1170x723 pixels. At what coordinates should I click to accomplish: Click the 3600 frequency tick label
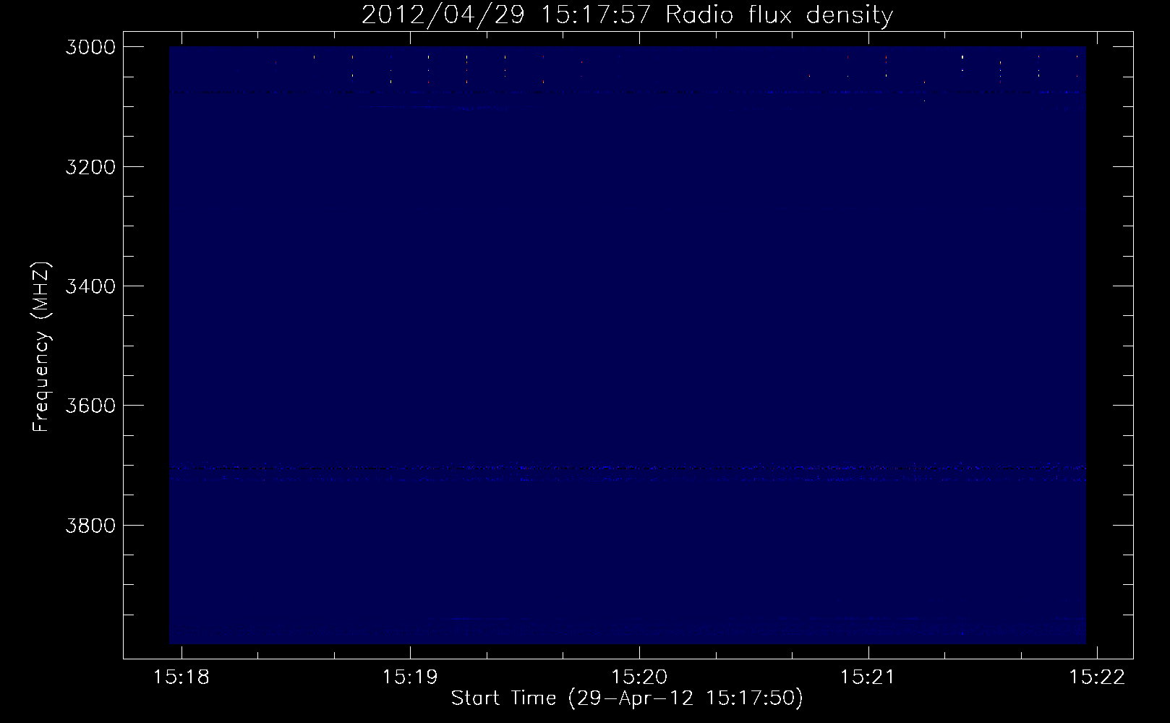(x=90, y=406)
